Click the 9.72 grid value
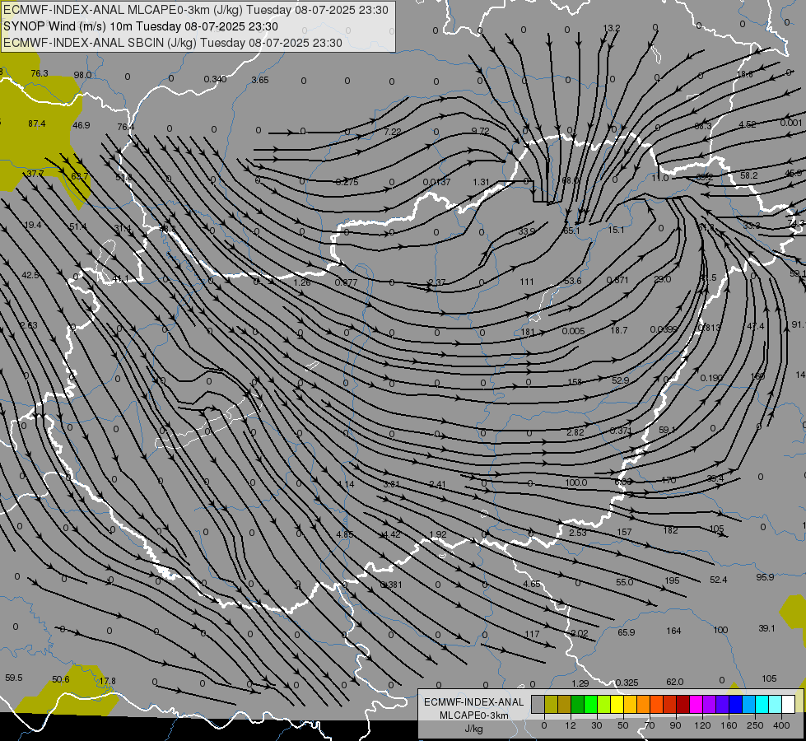The image size is (806, 741). [x=480, y=131]
